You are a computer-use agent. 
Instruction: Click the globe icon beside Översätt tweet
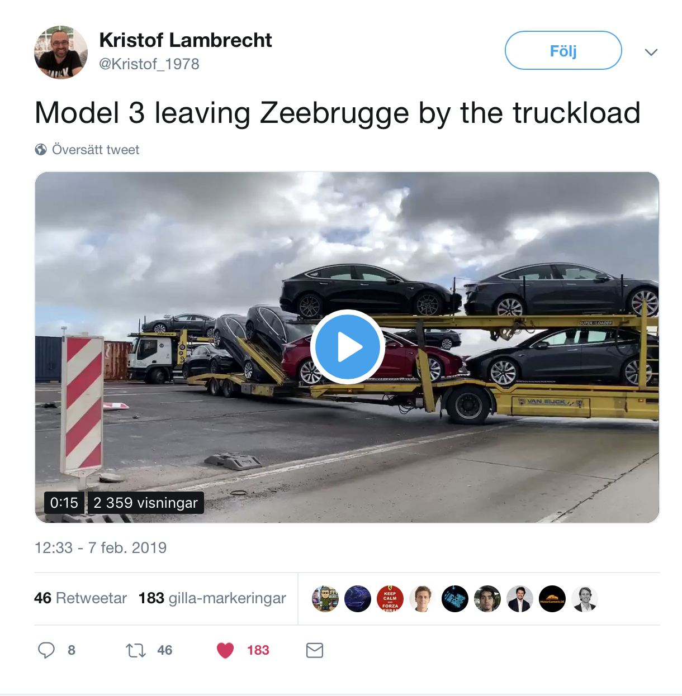click(x=41, y=150)
